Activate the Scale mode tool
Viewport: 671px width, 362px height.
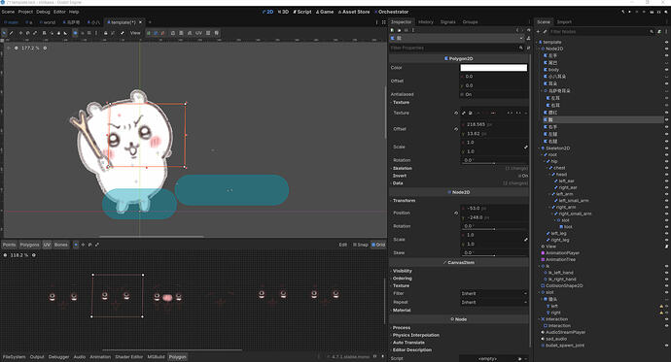coord(35,33)
